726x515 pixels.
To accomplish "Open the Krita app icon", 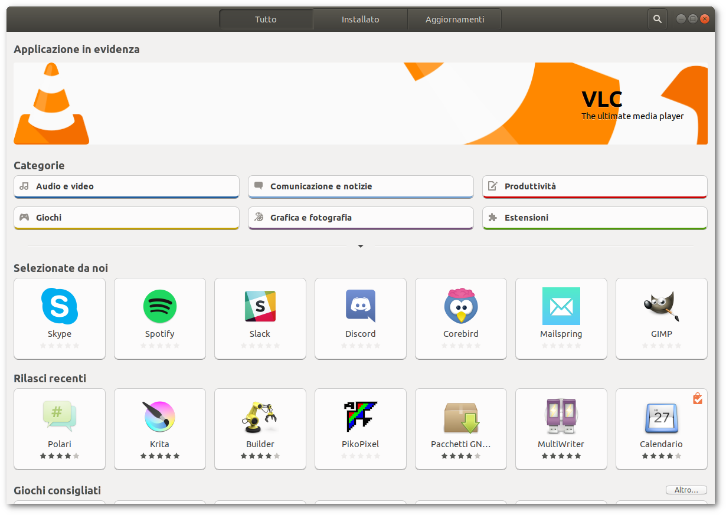I will (160, 416).
